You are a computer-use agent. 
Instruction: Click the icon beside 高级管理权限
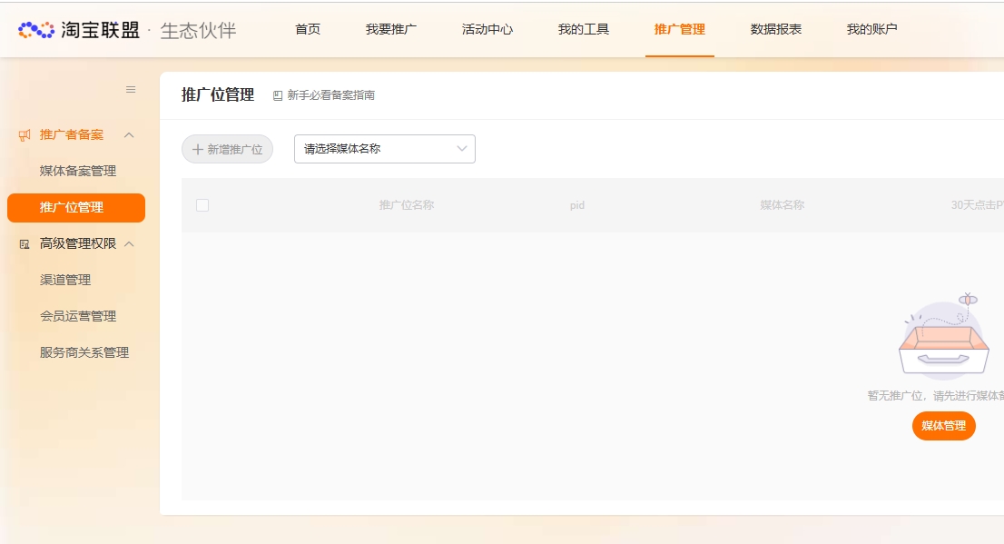tap(25, 244)
